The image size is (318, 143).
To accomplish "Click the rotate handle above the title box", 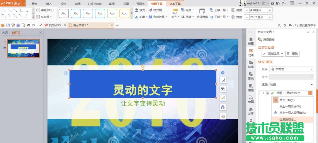I will pyautogui.click(x=143, y=66).
